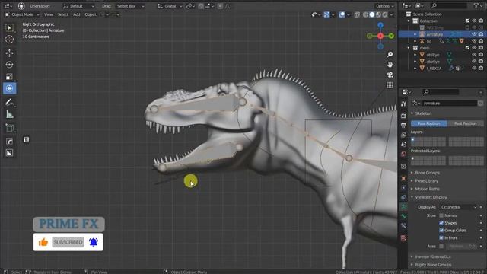Screen dimensions: 487x274
Task: Open the Orientation Default dropdown
Action: (x=78, y=6)
